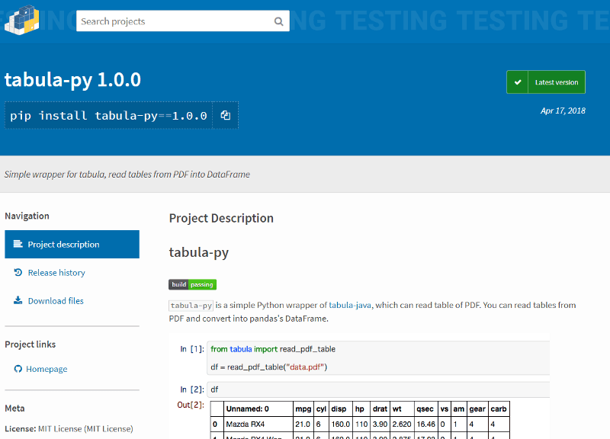Click the build passing badge

[x=192, y=284]
